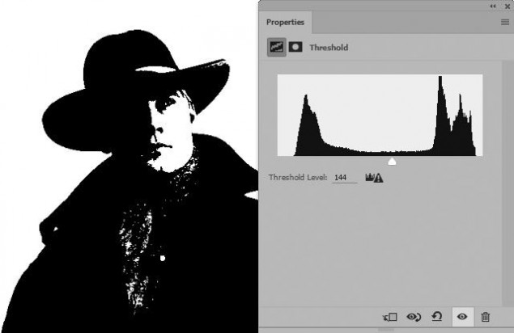The width and height of the screenshot is (514, 333).
Task: Click the white threshold slider triangle
Action: (392, 162)
